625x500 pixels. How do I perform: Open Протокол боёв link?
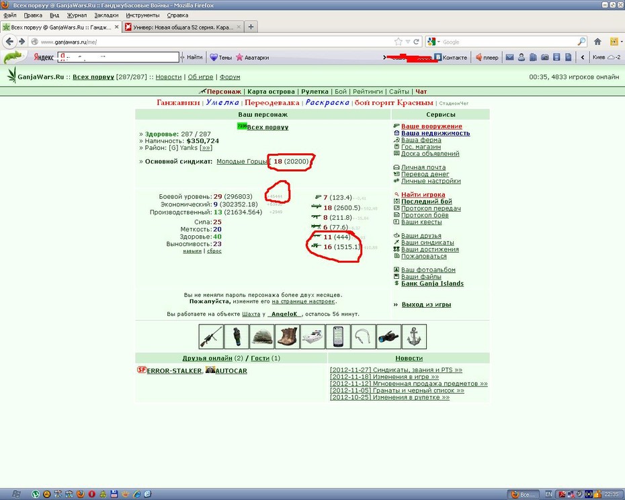[425, 215]
